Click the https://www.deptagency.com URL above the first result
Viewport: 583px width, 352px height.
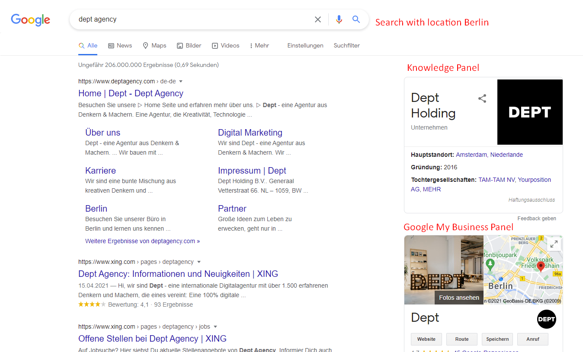point(116,81)
